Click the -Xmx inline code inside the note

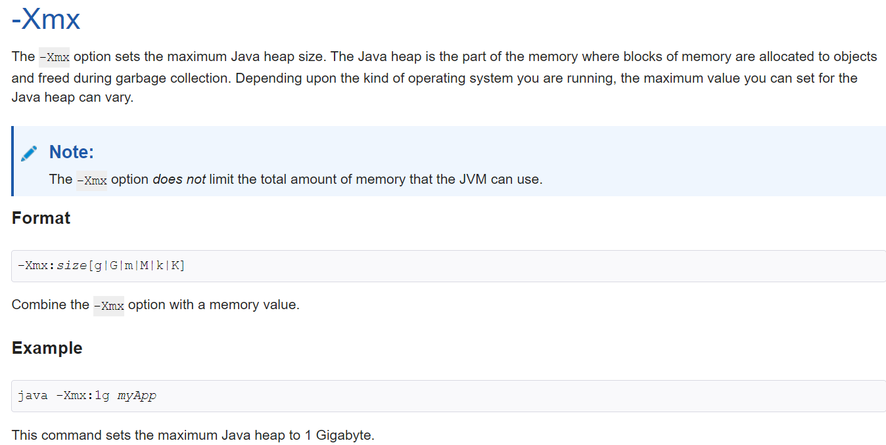pyautogui.click(x=91, y=180)
